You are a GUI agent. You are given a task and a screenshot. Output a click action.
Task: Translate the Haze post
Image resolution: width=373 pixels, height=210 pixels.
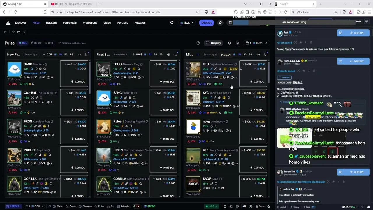click(284, 78)
